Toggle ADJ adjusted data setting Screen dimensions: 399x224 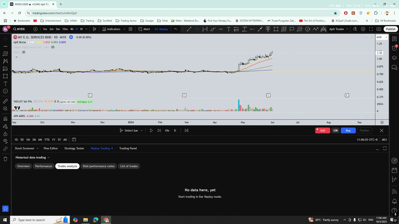click(384, 140)
